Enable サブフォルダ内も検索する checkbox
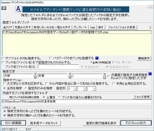This screenshot has width=154, height=131. click(3, 58)
